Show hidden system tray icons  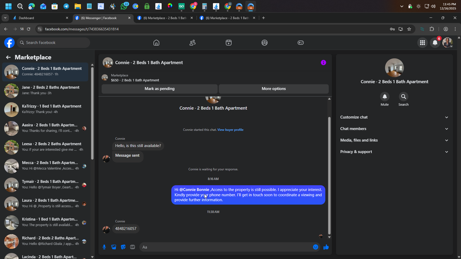(x=402, y=6)
